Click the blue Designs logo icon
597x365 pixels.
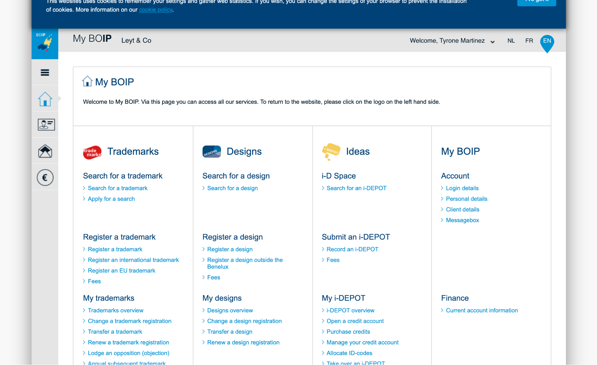tap(211, 151)
